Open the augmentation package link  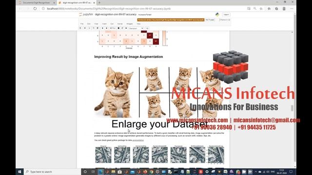(x=138, y=140)
